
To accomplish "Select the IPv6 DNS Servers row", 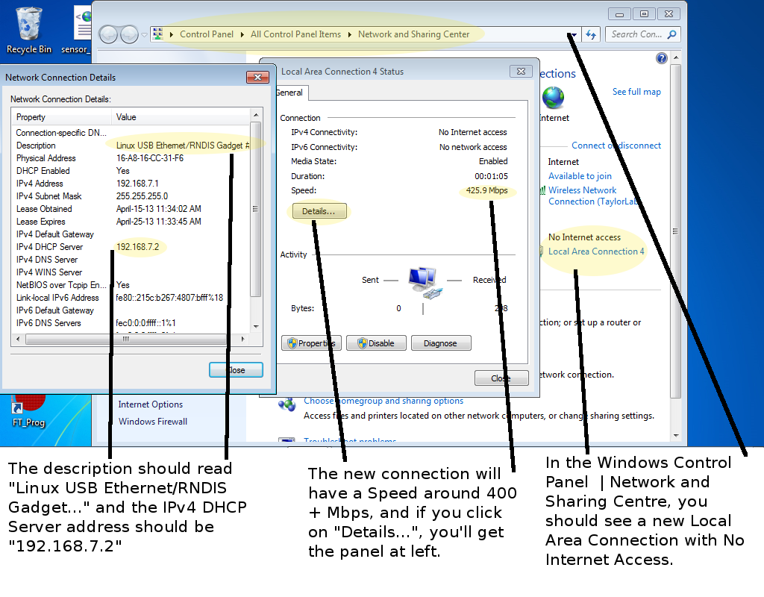I will pyautogui.click(x=131, y=322).
